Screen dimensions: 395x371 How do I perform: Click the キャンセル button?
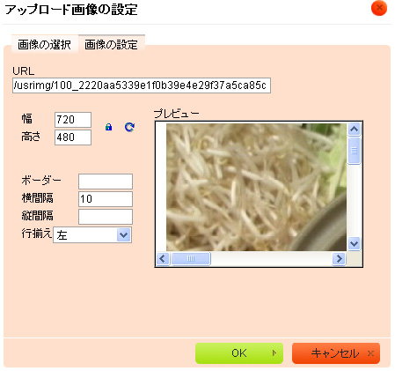[x=336, y=353]
